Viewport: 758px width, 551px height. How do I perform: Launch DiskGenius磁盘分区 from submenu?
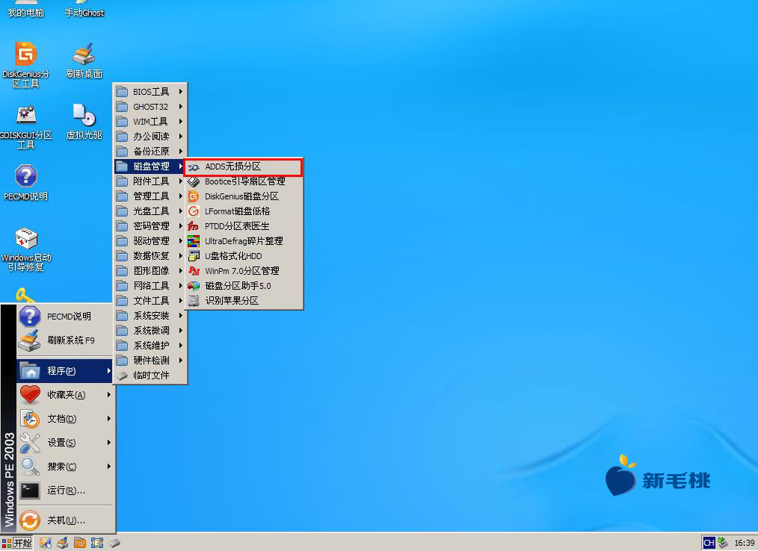244,196
